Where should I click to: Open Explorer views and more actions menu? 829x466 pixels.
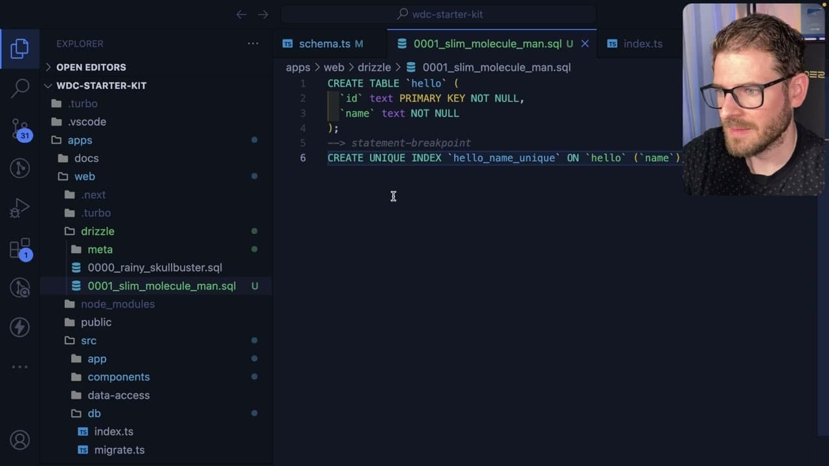(x=253, y=44)
